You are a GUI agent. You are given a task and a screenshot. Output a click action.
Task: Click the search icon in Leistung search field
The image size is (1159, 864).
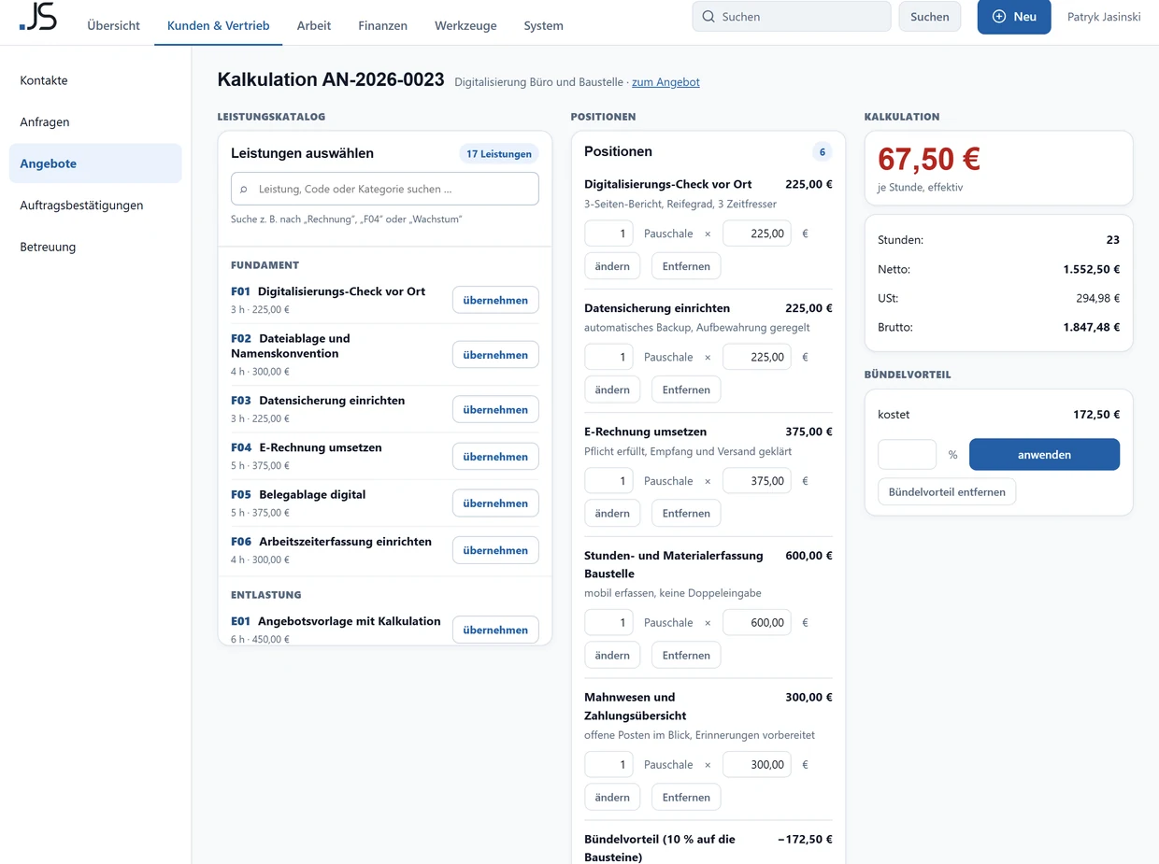click(244, 189)
